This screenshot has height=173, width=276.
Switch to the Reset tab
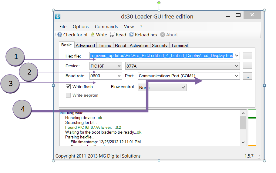(x=121, y=45)
